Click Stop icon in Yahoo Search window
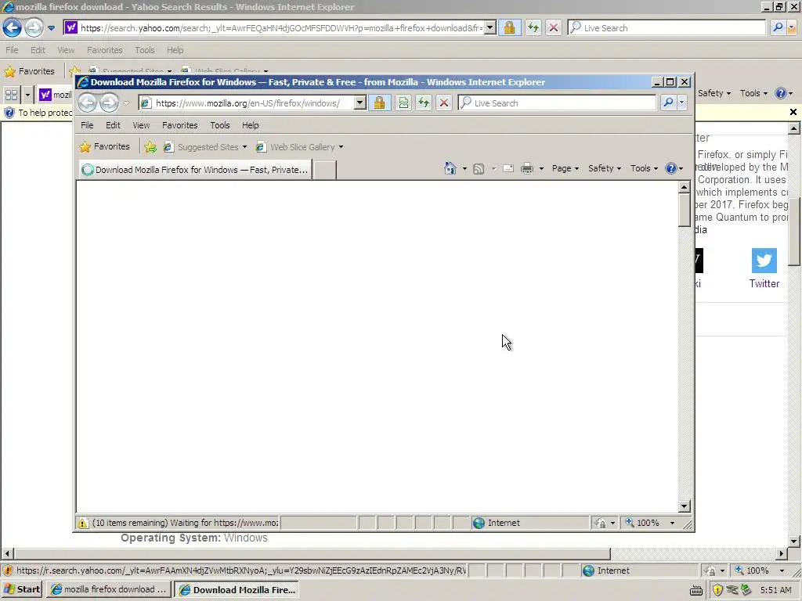Screen dimensions: 802x601 [x=554, y=27]
